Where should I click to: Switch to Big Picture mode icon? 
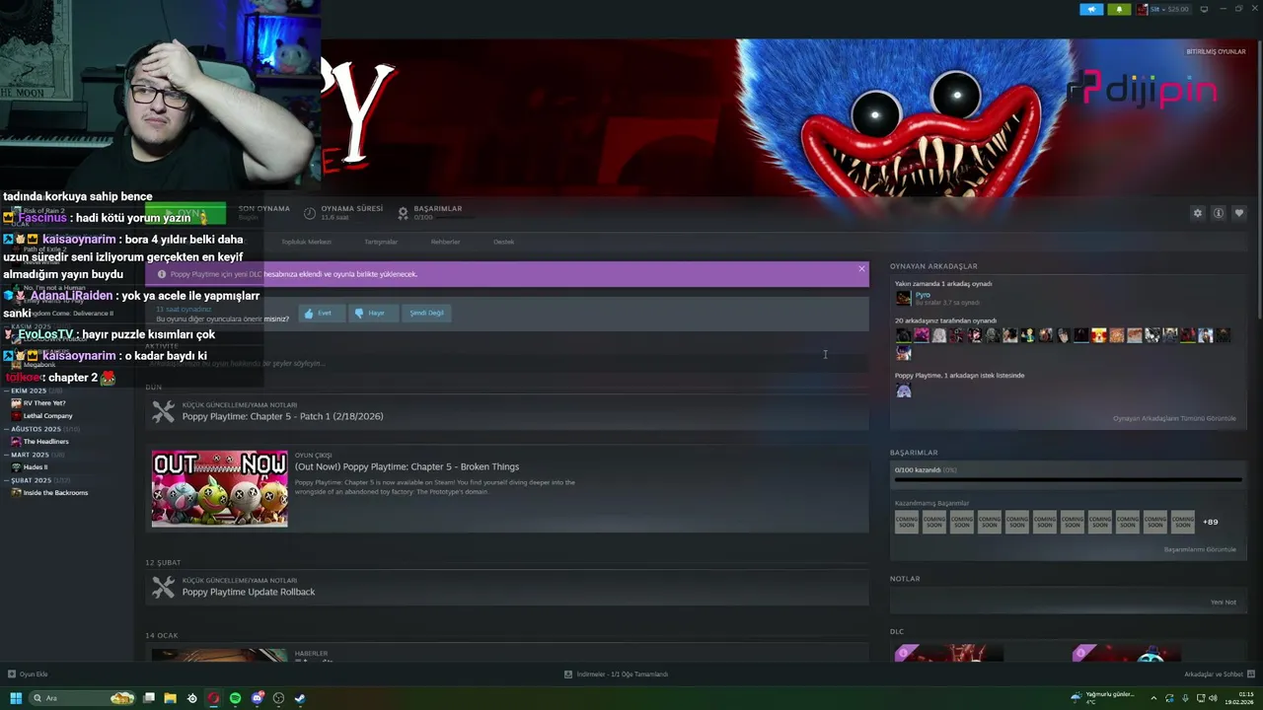[1204, 9]
